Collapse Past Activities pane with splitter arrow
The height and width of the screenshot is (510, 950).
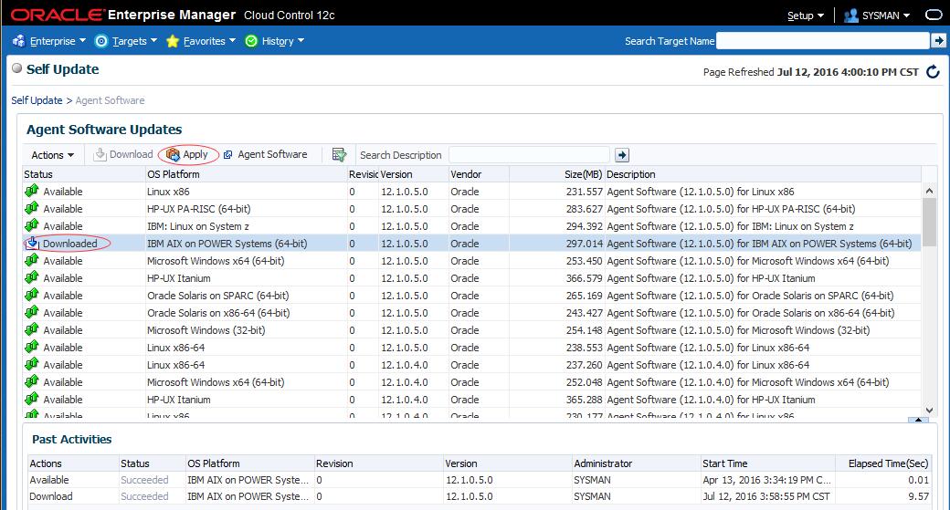(919, 420)
